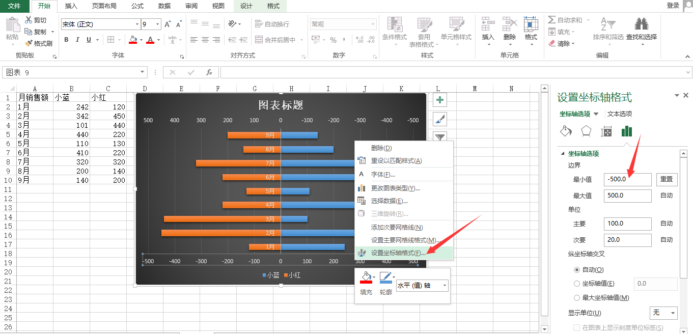Toggle italic formatting

tap(77, 40)
